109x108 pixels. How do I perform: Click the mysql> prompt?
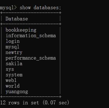point(8,8)
